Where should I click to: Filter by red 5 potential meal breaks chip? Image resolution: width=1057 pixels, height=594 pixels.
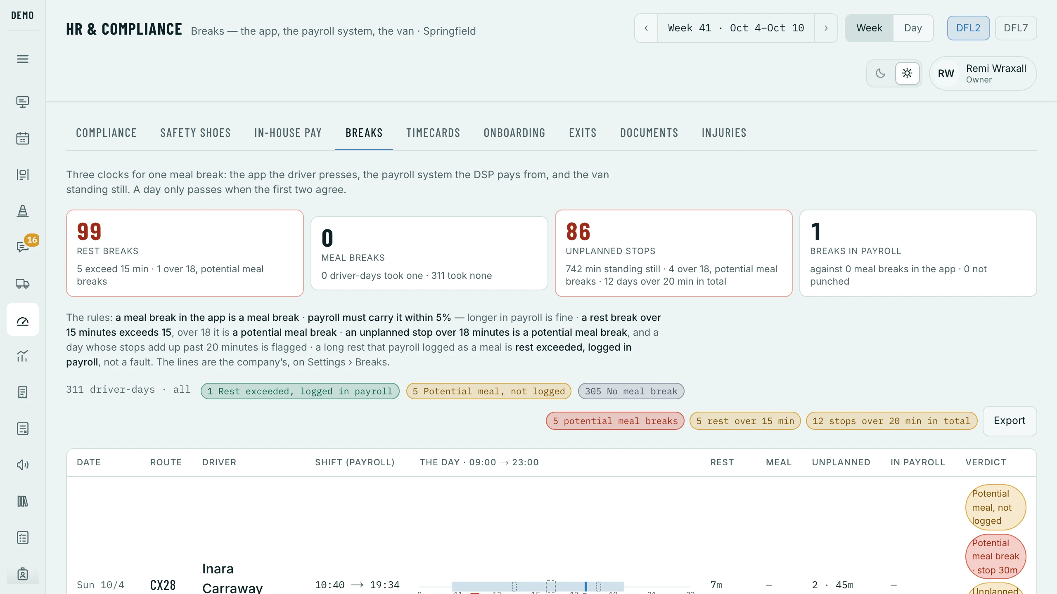point(615,421)
